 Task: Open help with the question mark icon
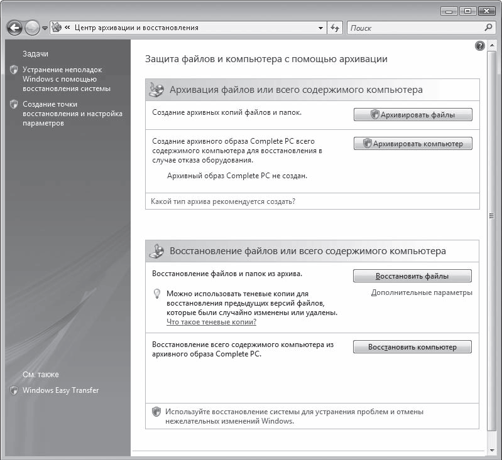pos(480,46)
